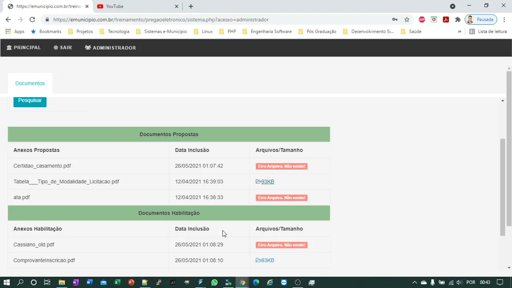Show hidden system tray icons

tap(414, 282)
